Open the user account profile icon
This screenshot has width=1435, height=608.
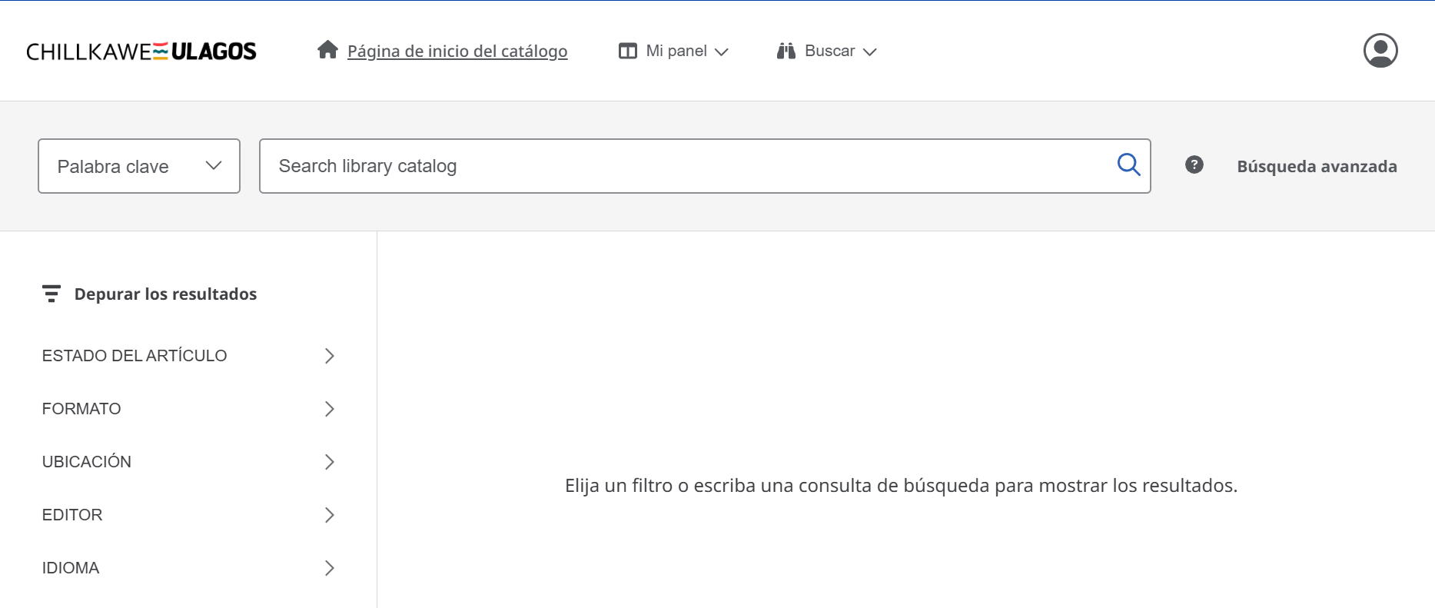(1380, 51)
